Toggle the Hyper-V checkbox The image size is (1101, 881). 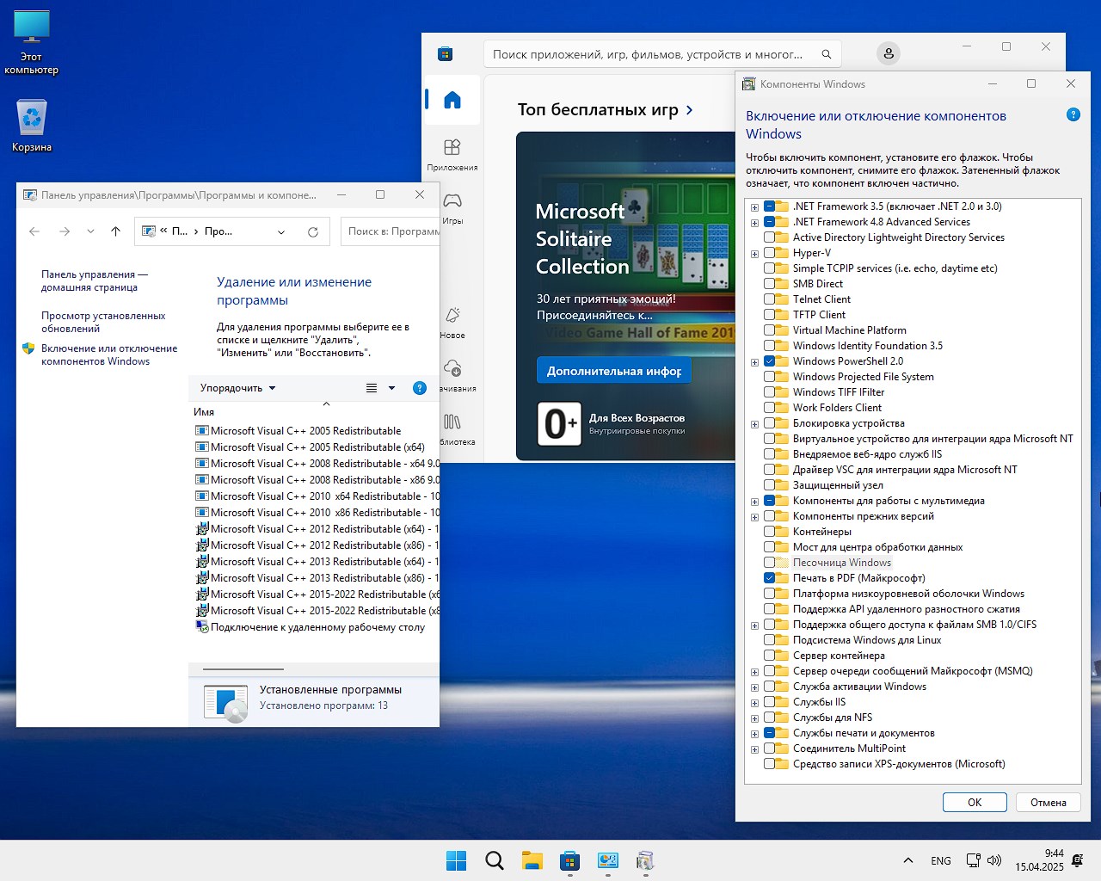[769, 253]
